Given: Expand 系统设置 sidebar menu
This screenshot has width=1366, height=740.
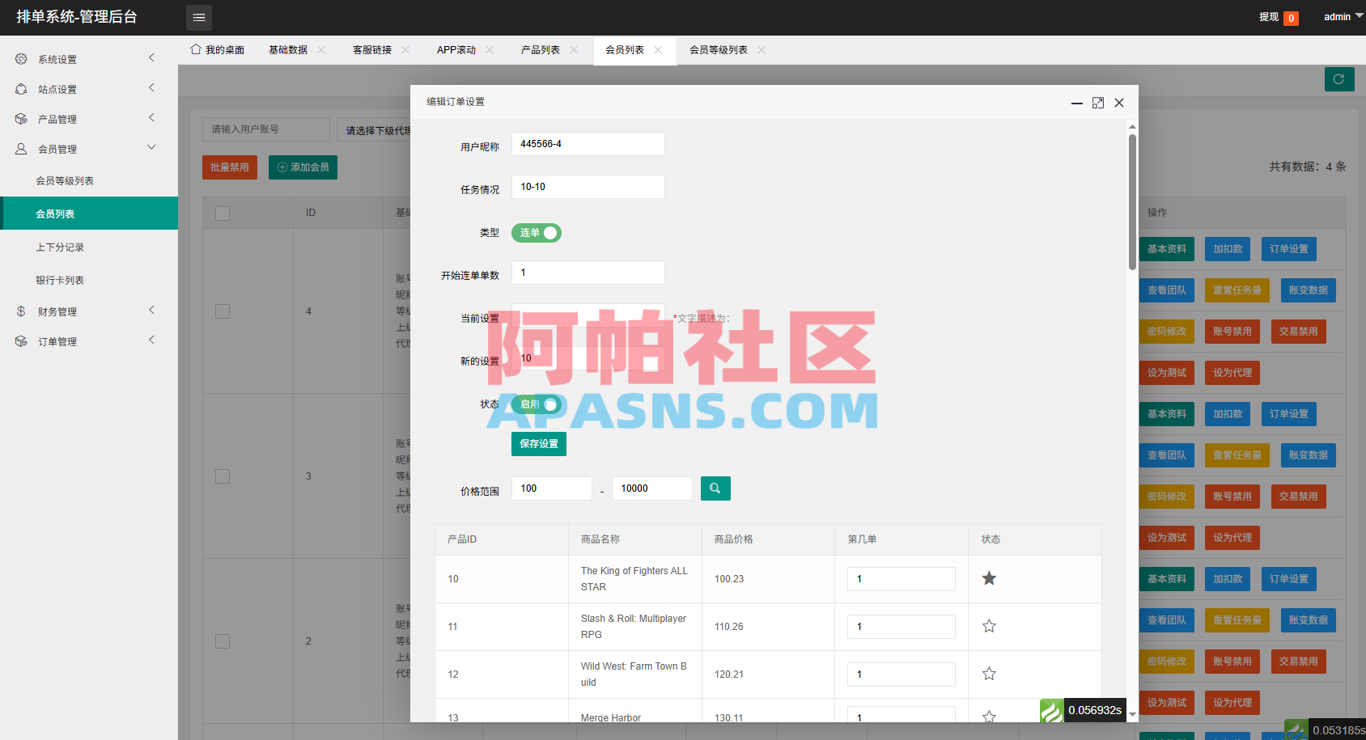Looking at the screenshot, I should (x=89, y=59).
